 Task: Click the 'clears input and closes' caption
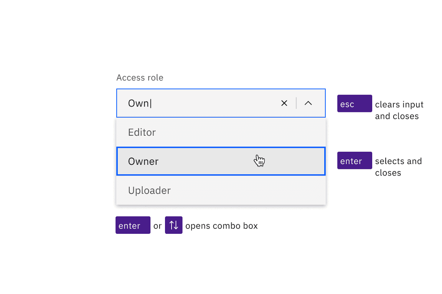coord(399,110)
